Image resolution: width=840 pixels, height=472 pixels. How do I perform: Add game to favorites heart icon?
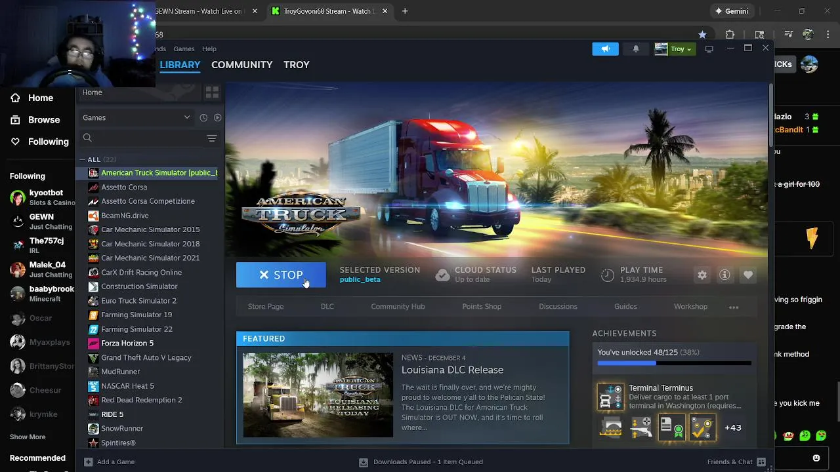click(x=747, y=275)
